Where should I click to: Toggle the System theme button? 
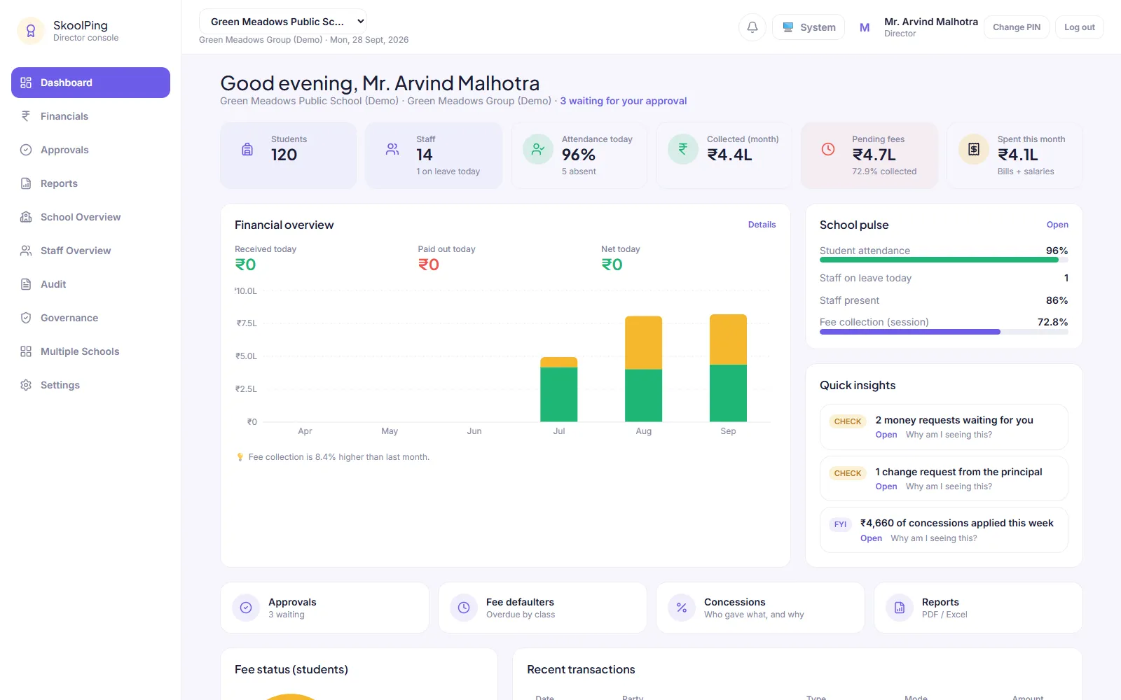coord(809,27)
